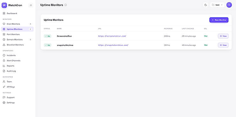Click the Team people icon
This screenshot has width=236, height=117.
[x=4, y=82]
